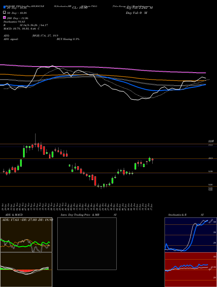
Task: Click the empty intraday trading price chart box
Action: (x=87, y=244)
